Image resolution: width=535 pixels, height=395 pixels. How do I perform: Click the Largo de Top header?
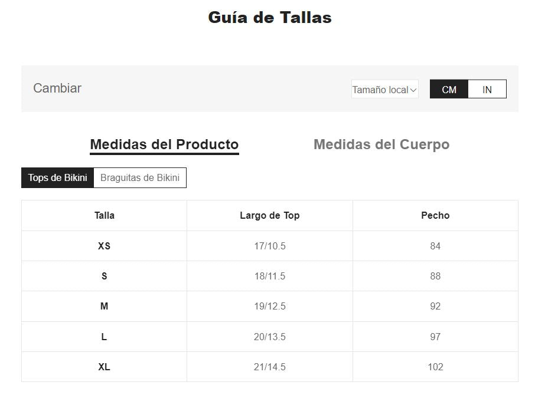point(269,215)
